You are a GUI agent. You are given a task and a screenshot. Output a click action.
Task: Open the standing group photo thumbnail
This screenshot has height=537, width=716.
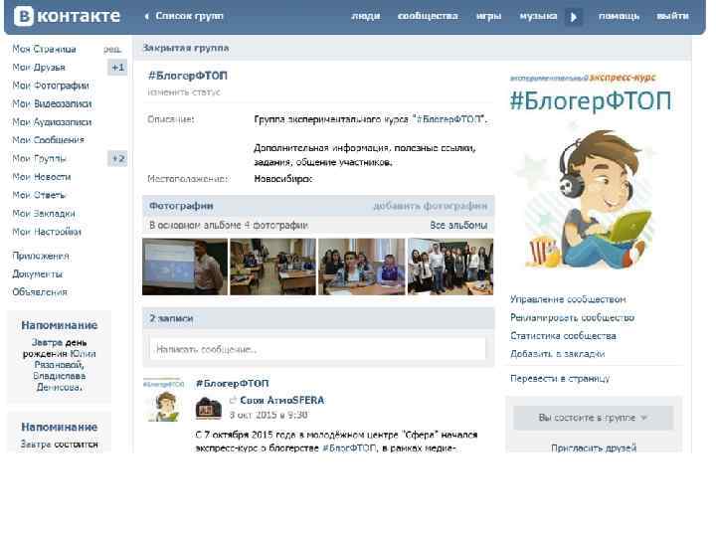pos(450,267)
